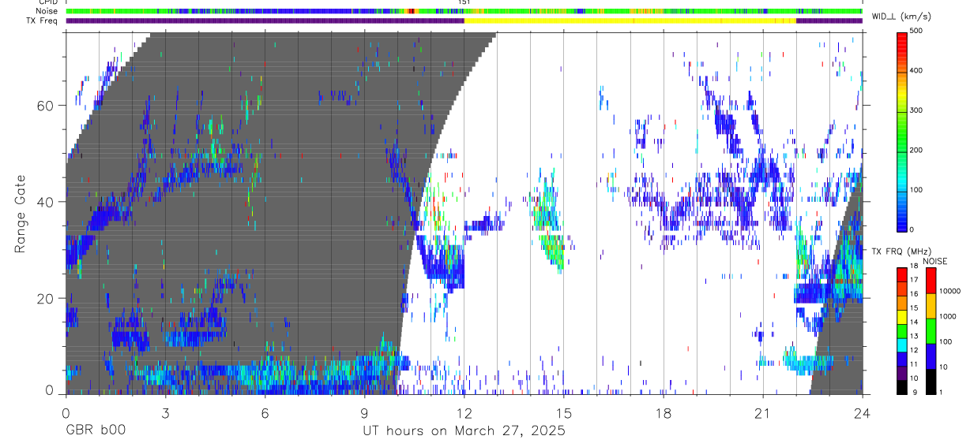Click the green segment of the NOISE legend
The image size is (970, 447).
click(931, 331)
